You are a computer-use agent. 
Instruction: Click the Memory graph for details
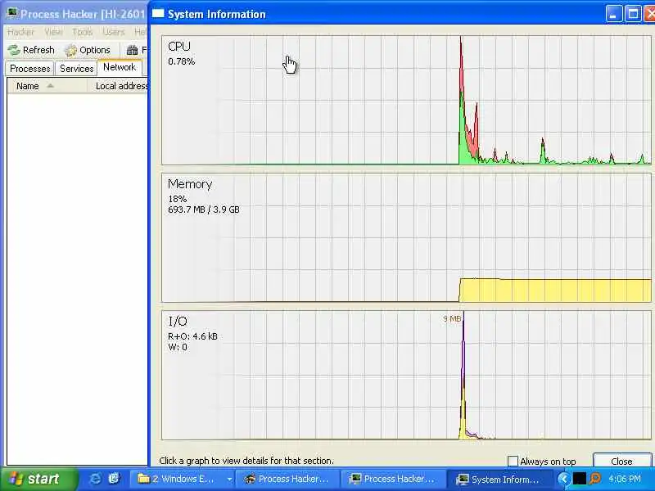pos(406,237)
